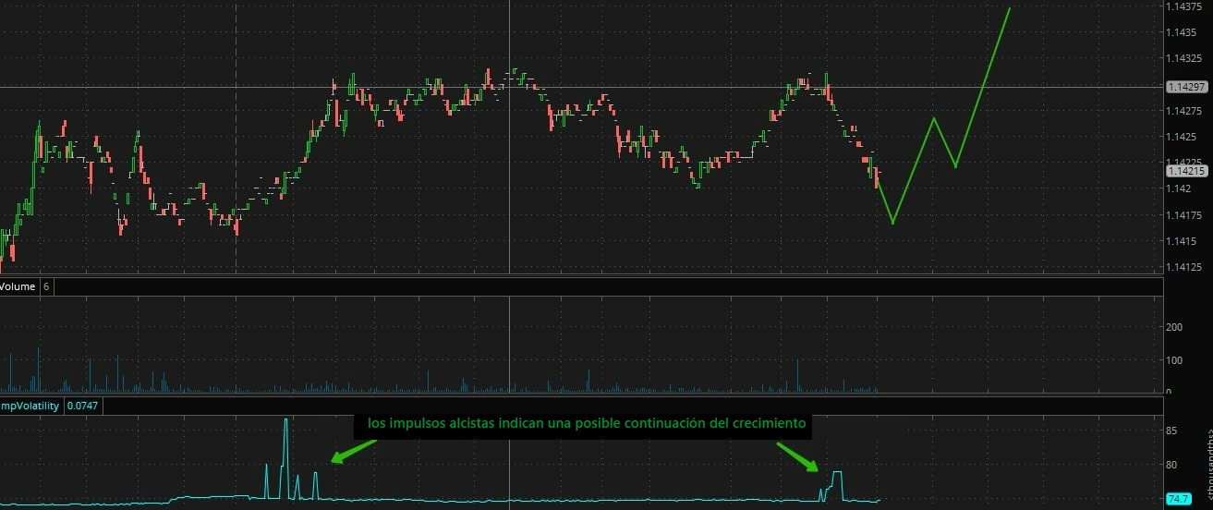Viewport: 1213px width, 510px height.
Task: Select the green Spanish text annotation
Action: click(x=588, y=424)
